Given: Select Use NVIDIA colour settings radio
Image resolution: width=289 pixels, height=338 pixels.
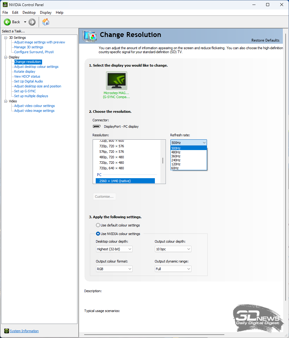Looking at the screenshot, I should pos(98,234).
